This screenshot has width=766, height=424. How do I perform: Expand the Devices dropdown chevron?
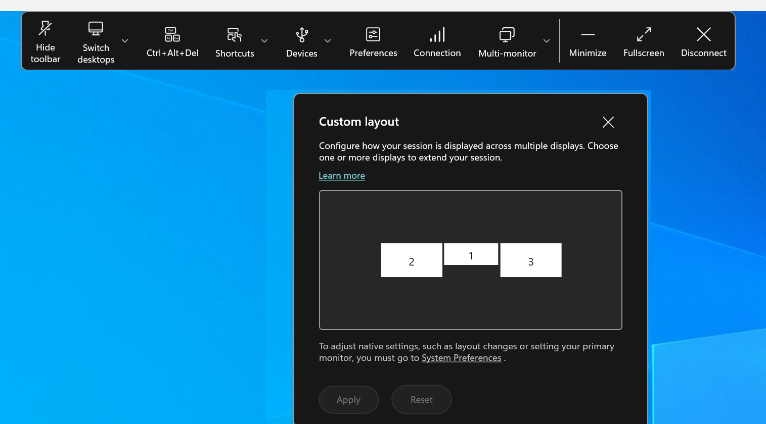(328, 41)
